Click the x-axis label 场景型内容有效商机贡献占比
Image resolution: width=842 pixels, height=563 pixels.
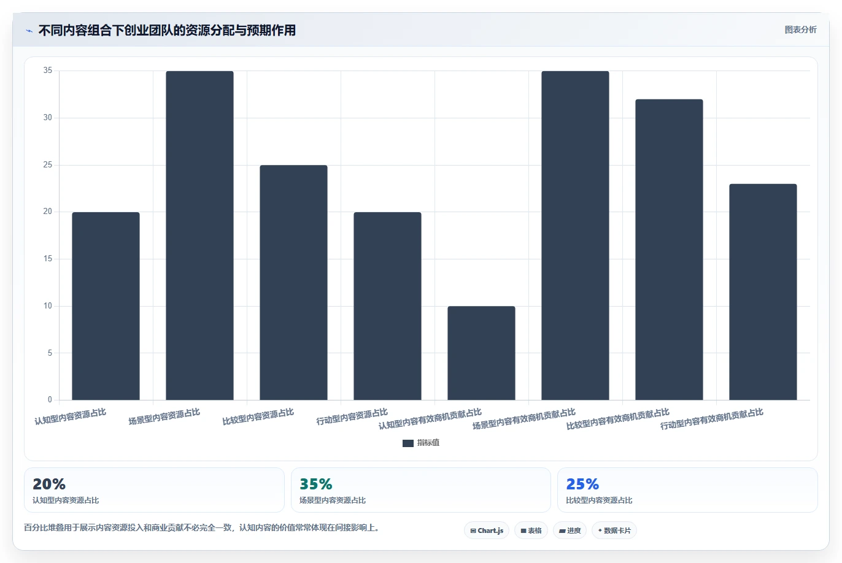pos(524,419)
